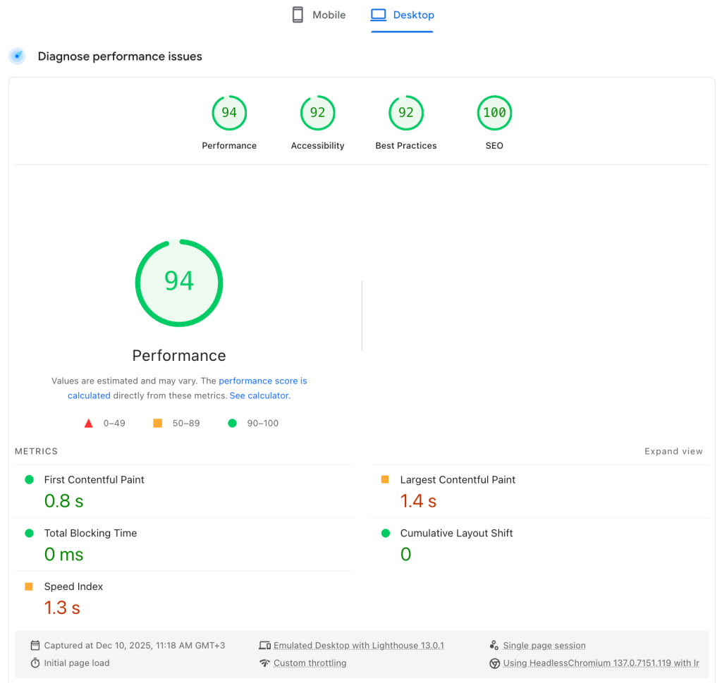This screenshot has height=683, width=722.
Task: Click the blue Diagnose performance issues icon
Action: tap(17, 56)
